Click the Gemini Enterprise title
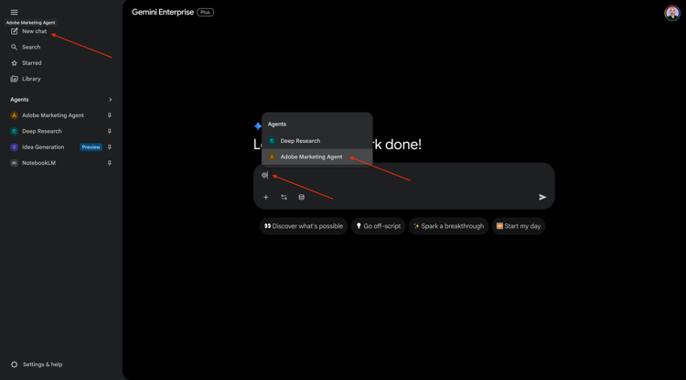Viewport: 686px width, 380px height. [163, 12]
